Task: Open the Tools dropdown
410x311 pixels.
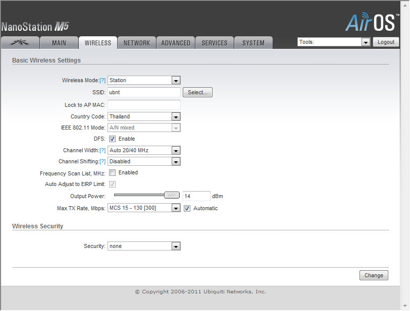Action: pyautogui.click(x=334, y=42)
